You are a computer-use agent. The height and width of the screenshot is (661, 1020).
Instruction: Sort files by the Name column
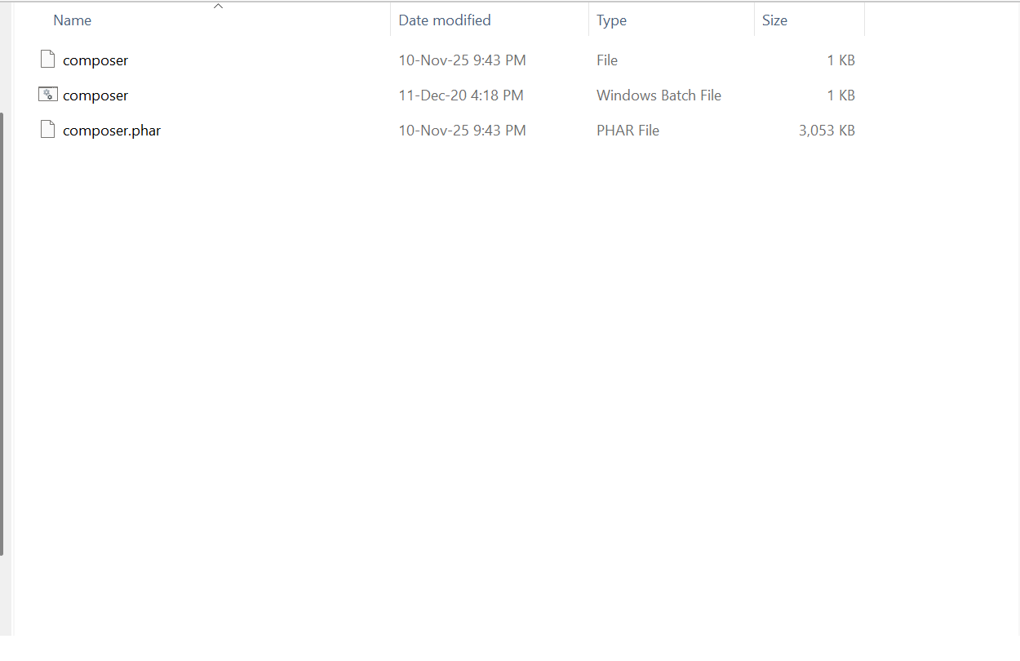[73, 20]
